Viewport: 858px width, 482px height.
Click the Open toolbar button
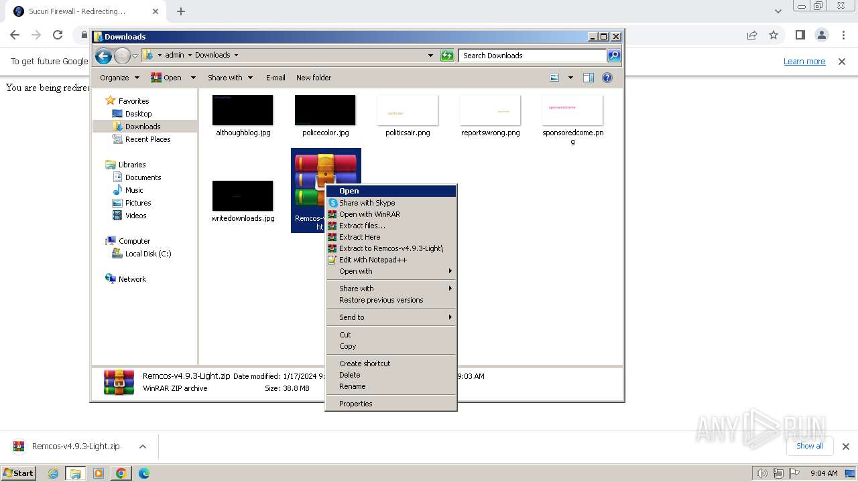pyautogui.click(x=166, y=78)
